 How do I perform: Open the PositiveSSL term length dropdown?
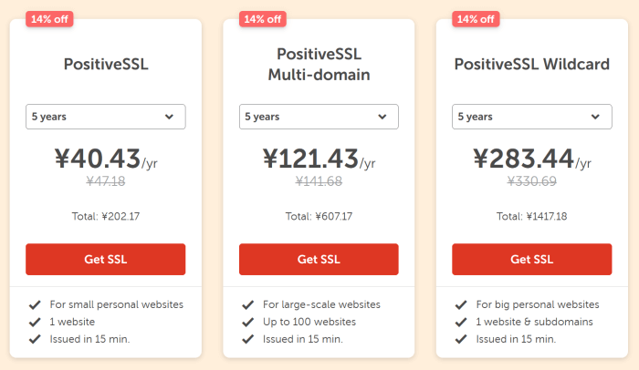105,117
